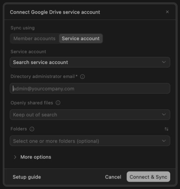Open the Keep out of search dropdown
The width and height of the screenshot is (180, 189).
click(x=90, y=115)
